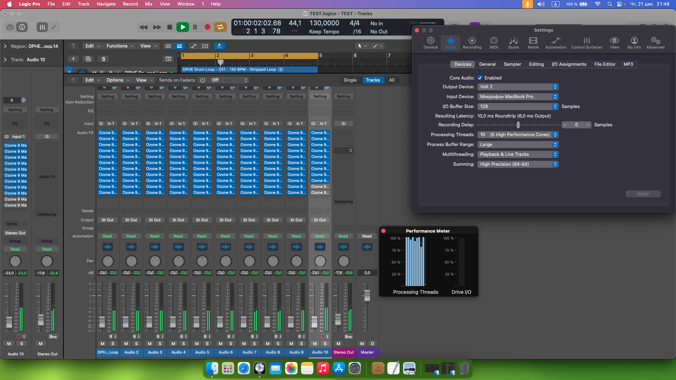
Task: Open the MIDI settings icon
Action: click(494, 43)
